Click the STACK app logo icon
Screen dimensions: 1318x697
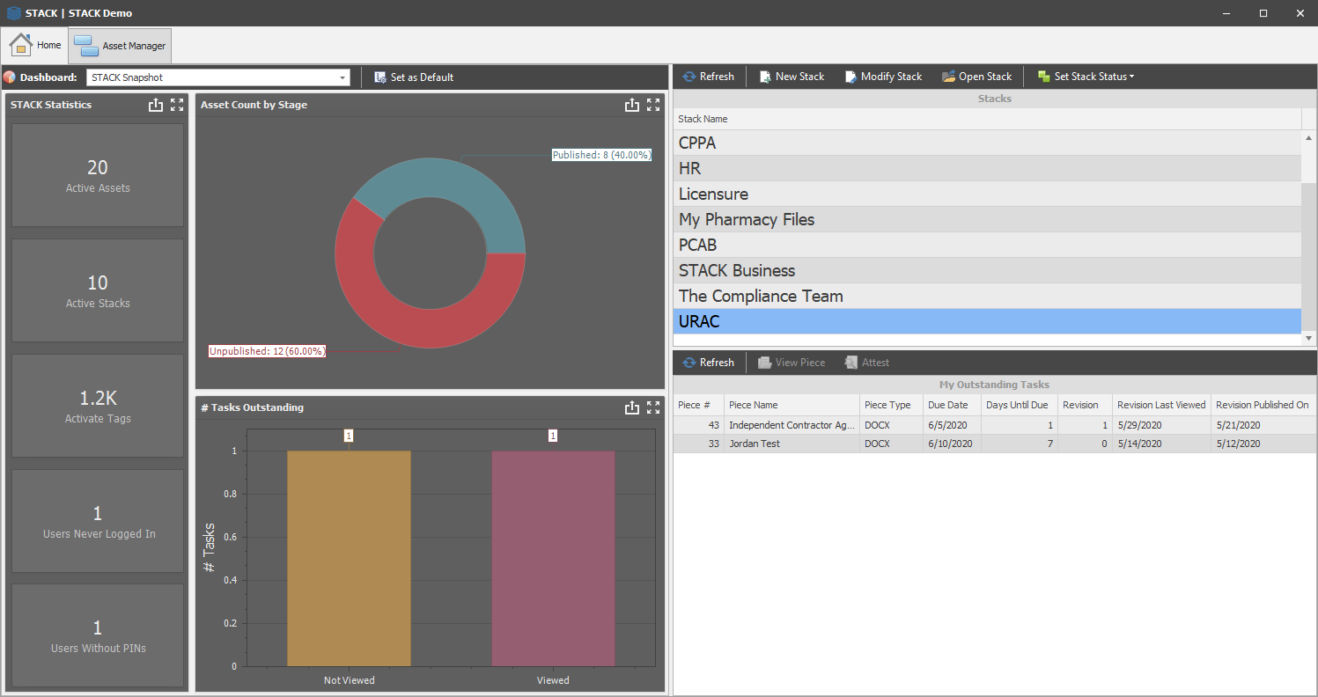pos(13,13)
